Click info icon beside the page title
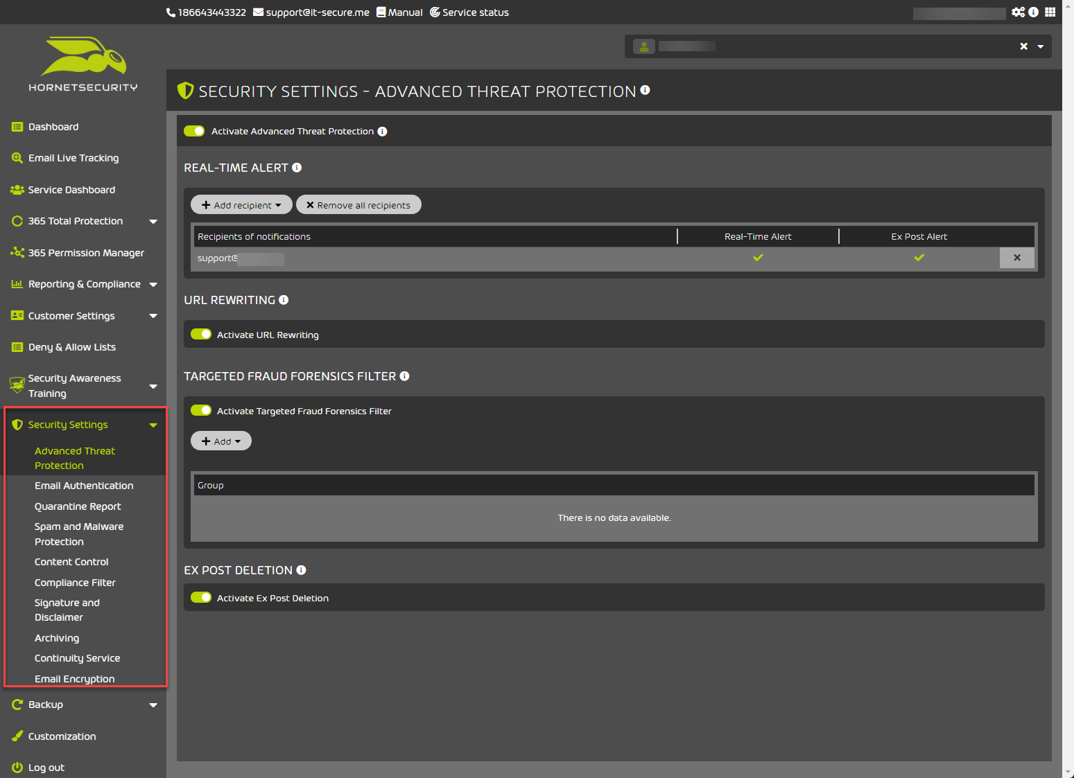 coord(645,90)
